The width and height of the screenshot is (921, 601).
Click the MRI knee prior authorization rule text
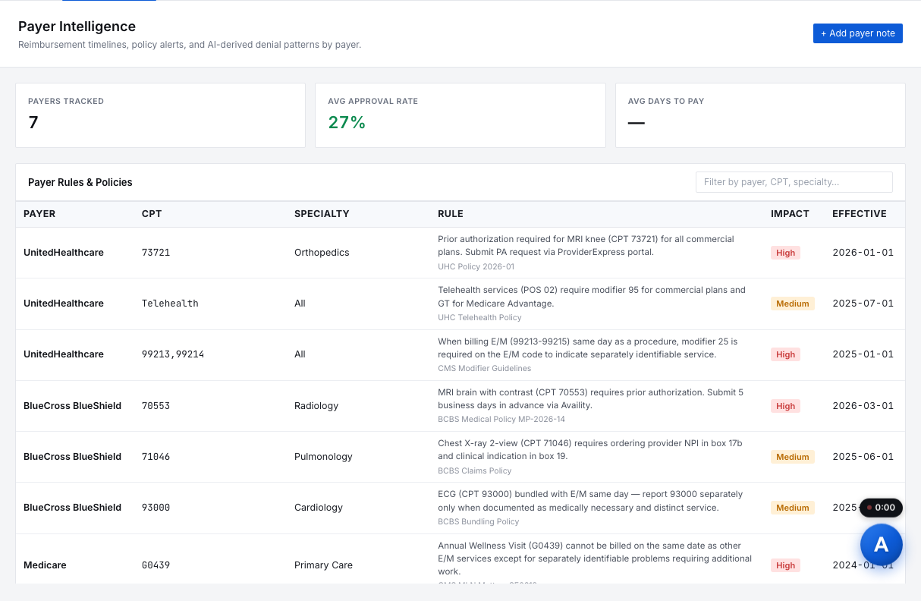click(x=586, y=246)
